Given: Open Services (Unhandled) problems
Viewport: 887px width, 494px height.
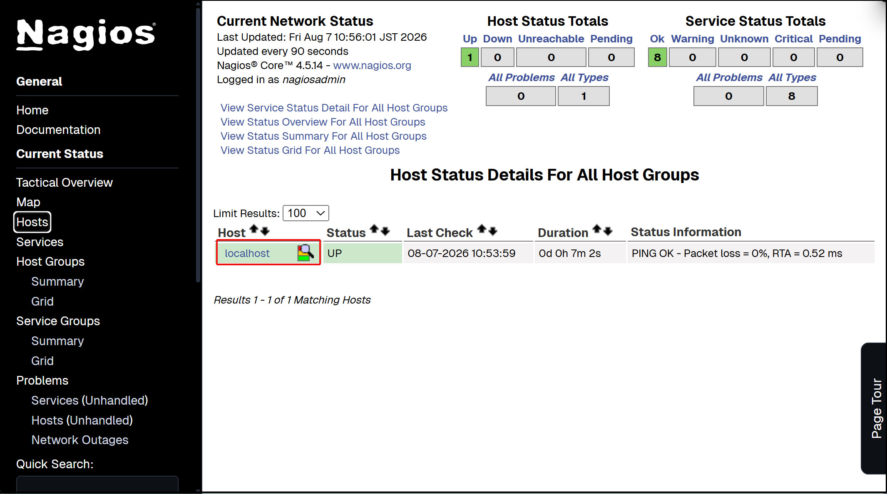Looking at the screenshot, I should click(90, 400).
